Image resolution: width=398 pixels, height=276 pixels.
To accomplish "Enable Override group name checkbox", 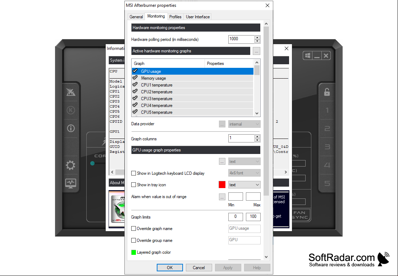I will point(133,240).
